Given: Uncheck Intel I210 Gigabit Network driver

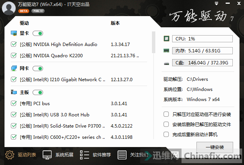Looking at the screenshot, I should [x=14, y=79].
